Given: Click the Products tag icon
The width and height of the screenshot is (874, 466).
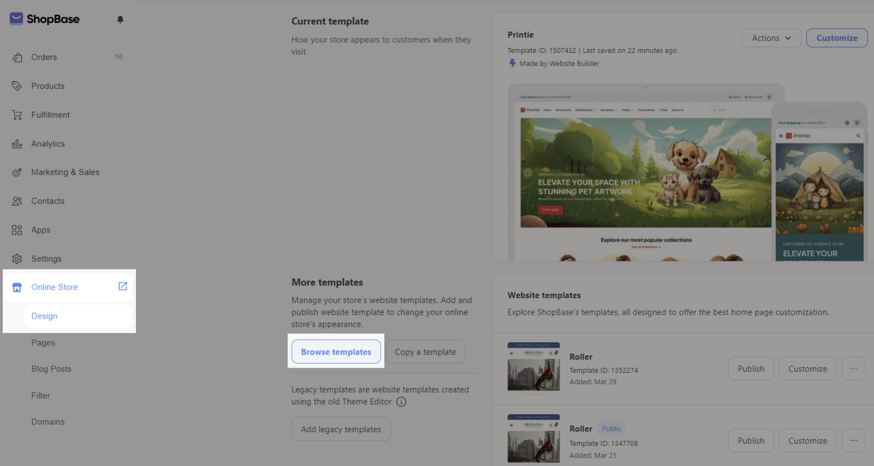Looking at the screenshot, I should (17, 86).
